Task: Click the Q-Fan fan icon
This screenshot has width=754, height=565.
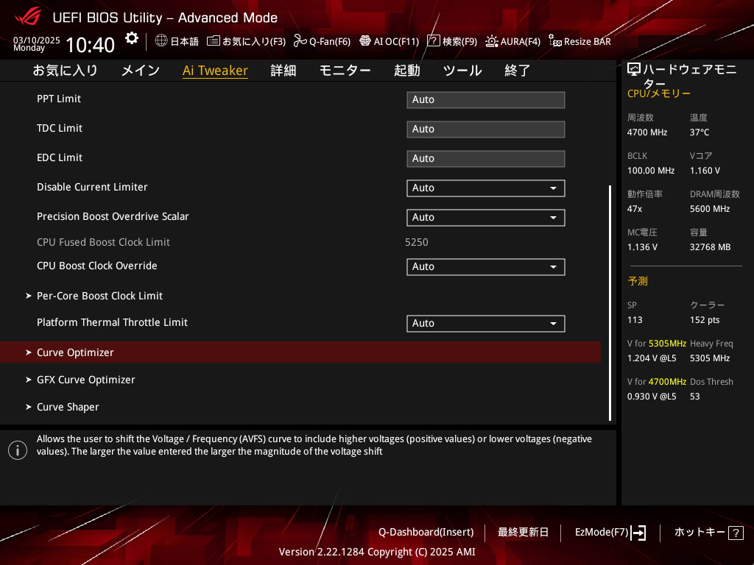Action: 300,41
